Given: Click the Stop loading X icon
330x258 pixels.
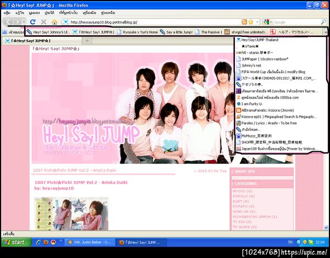Looking at the screenshot, I should [x=43, y=22].
